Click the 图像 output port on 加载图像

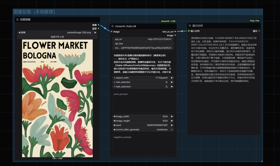point(99,25)
